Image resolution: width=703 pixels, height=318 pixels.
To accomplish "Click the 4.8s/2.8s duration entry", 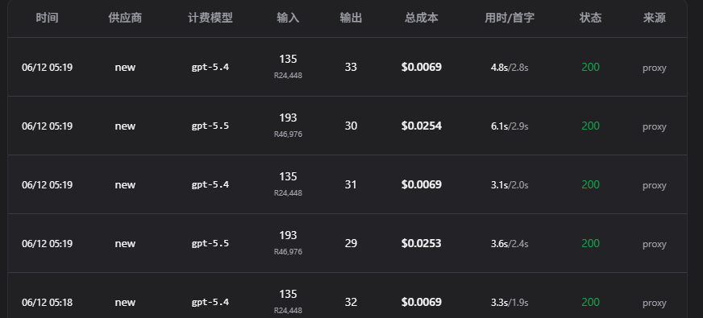I will click(x=510, y=68).
